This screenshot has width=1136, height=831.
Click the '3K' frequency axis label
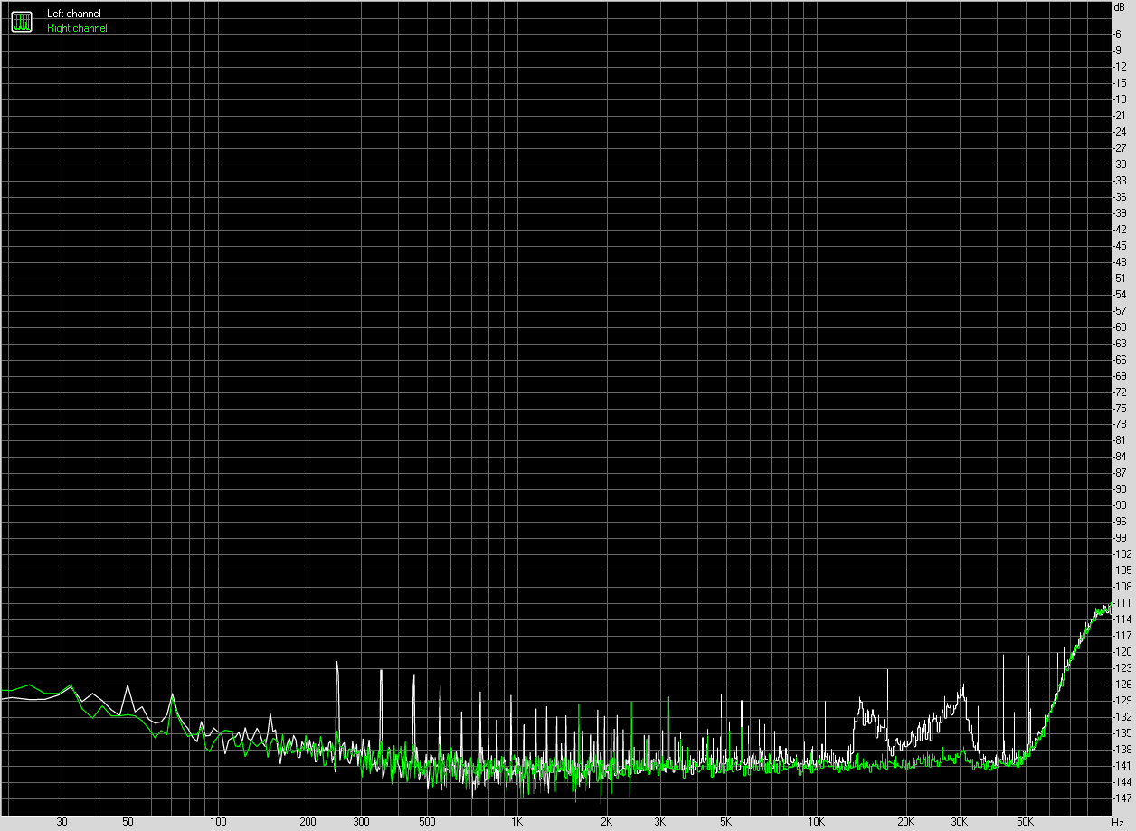click(x=659, y=823)
